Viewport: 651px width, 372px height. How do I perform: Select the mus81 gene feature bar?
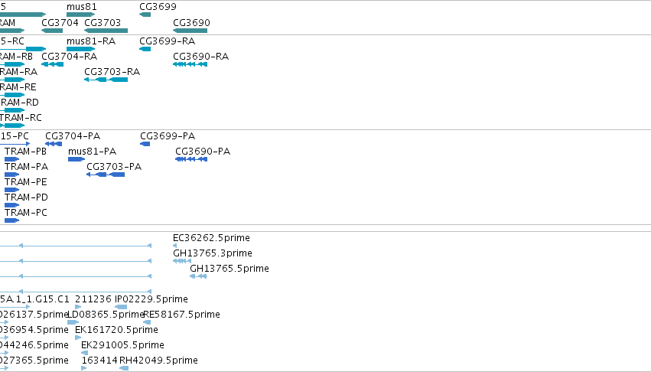[x=81, y=15]
